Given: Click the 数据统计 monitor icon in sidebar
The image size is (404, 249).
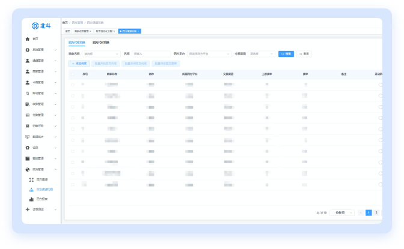Looking at the screenshot, I should click(x=28, y=137).
